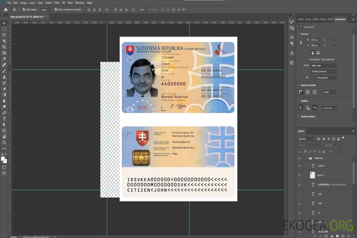The image size is (357, 238).
Task: Open the Window menu
Action: (80, 3)
